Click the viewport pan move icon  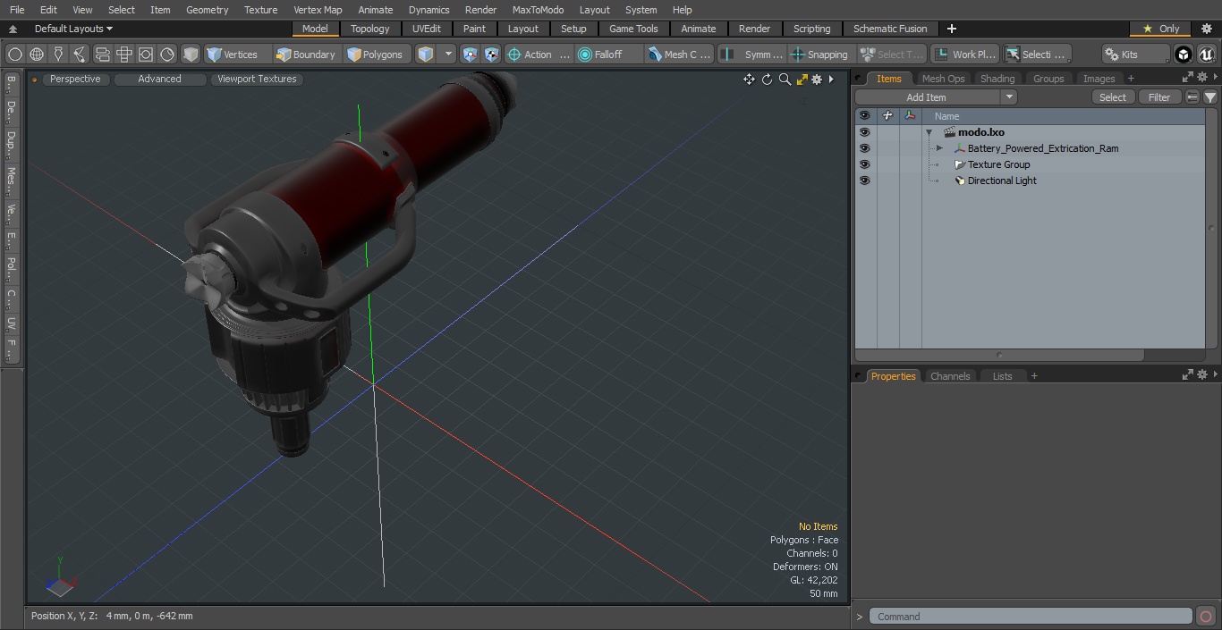[749, 80]
